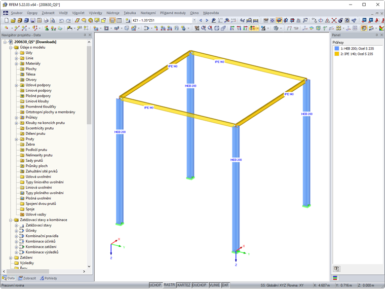This screenshot has width=385, height=289.
Task: Open the load case KZ1 - 1.35*ZS1 dropdown
Action: click(x=194, y=20)
